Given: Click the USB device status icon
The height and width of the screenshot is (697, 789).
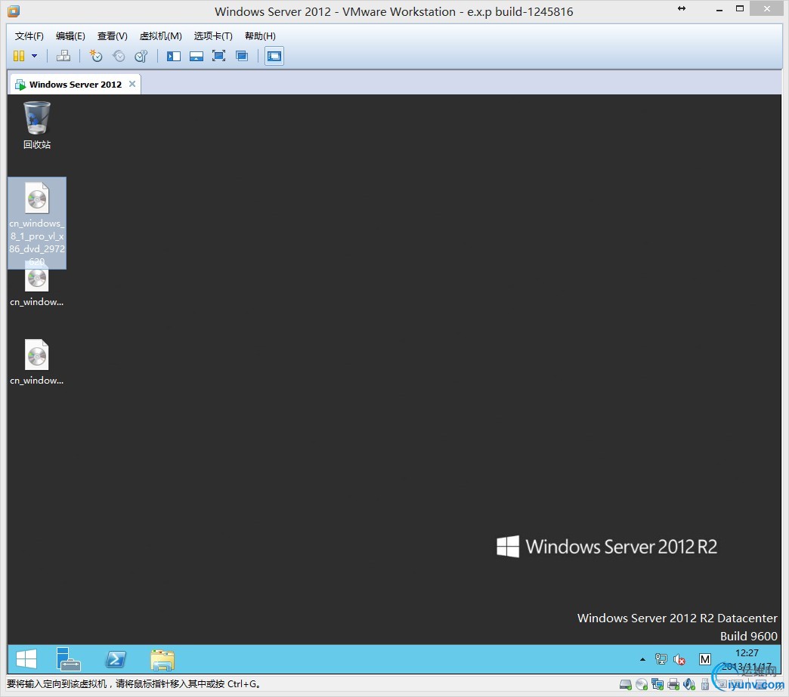Looking at the screenshot, I should pos(705,684).
